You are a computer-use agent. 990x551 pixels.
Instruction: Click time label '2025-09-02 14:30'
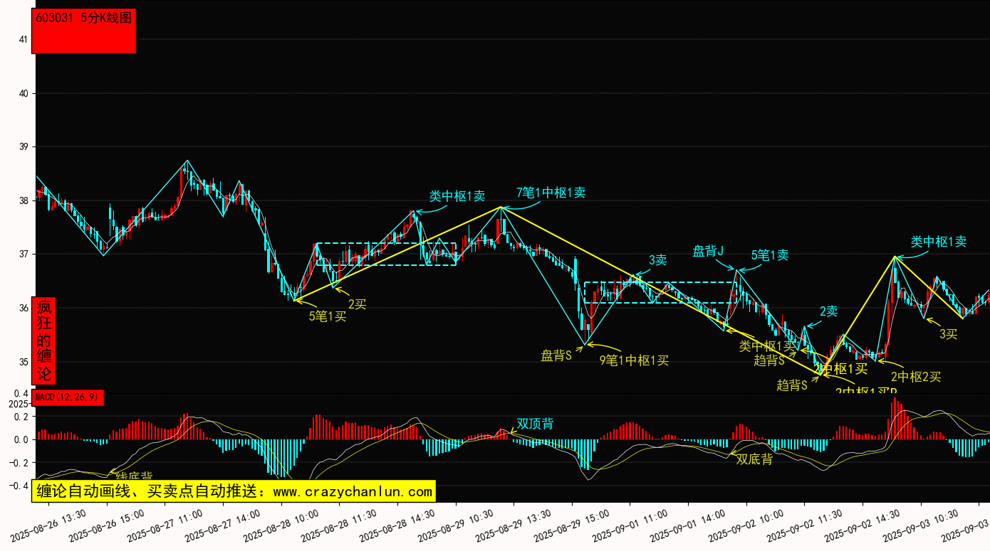pos(863,524)
